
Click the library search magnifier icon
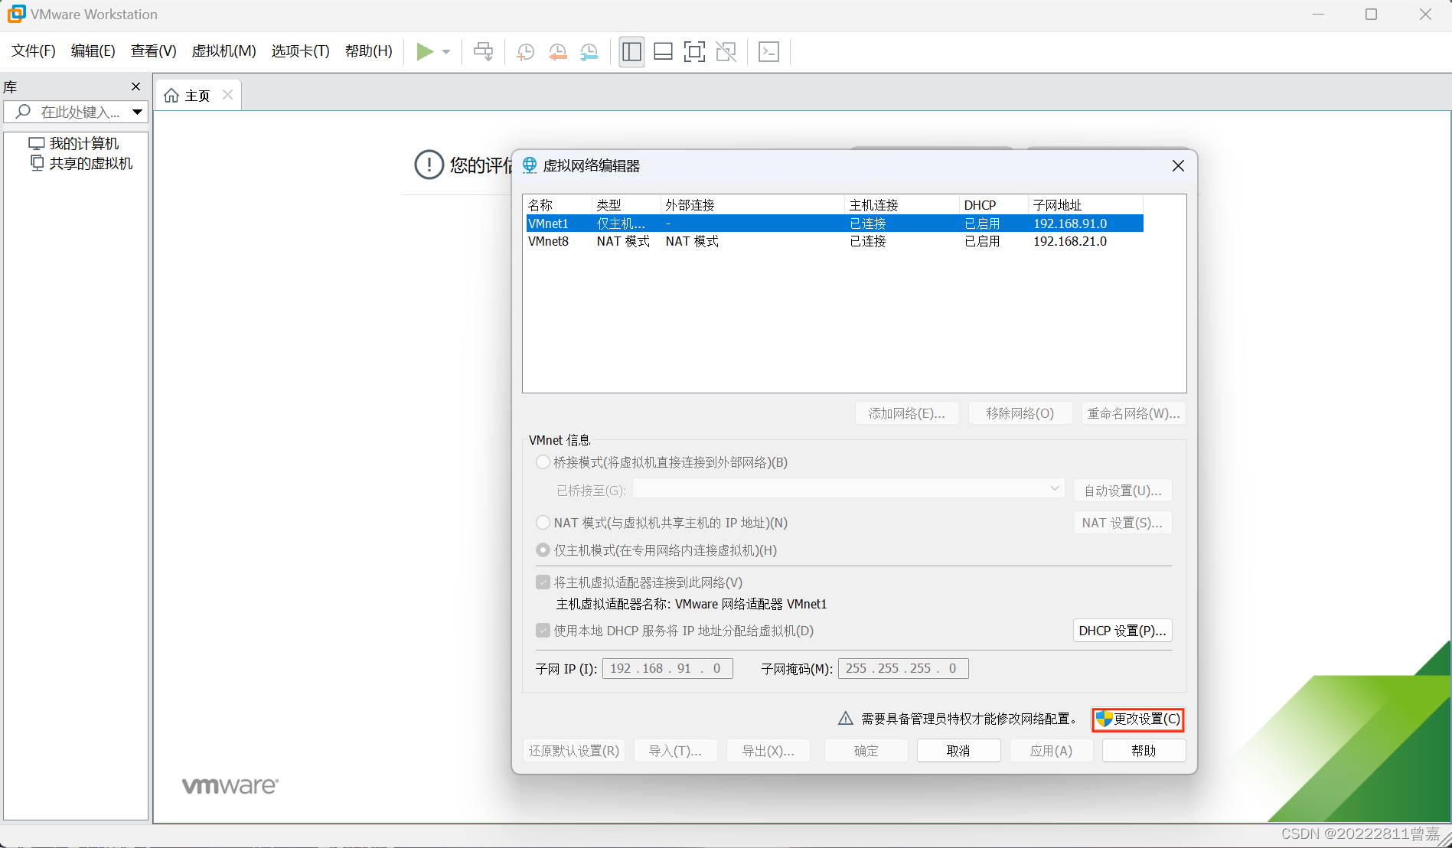tap(23, 112)
